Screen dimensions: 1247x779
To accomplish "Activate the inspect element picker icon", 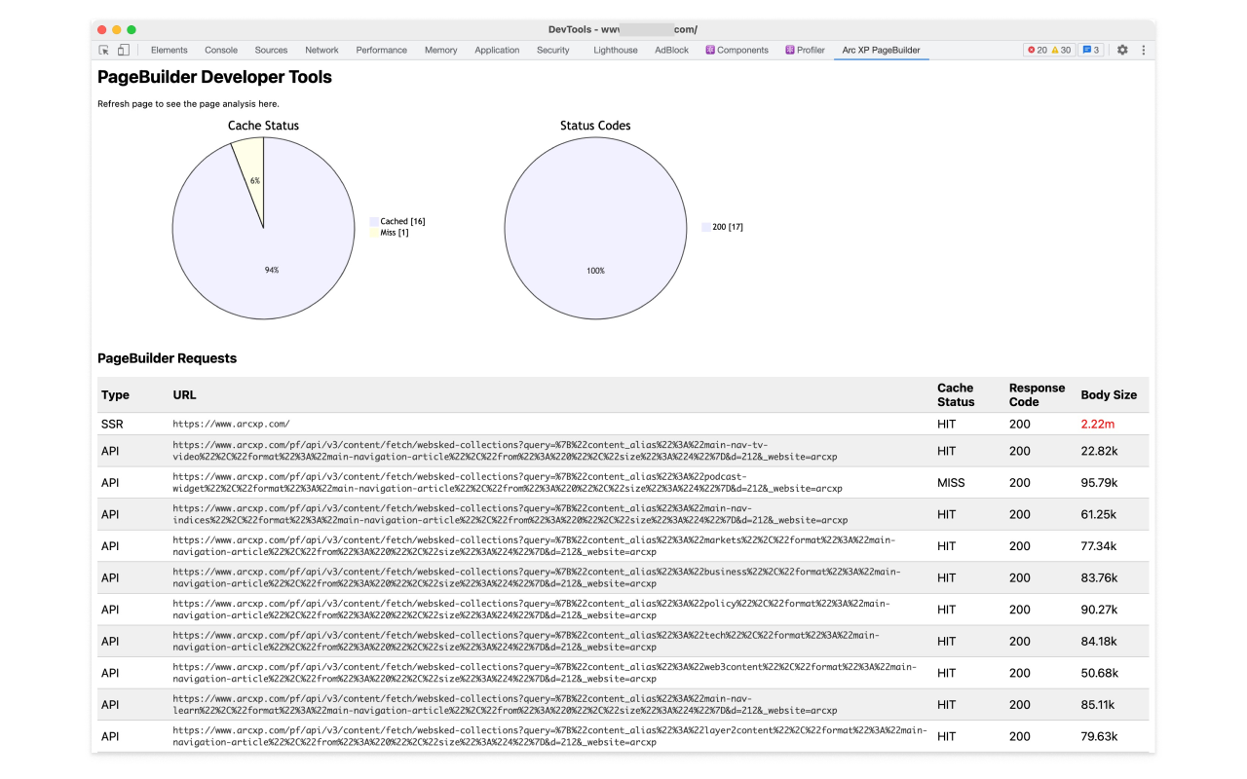I will 104,50.
